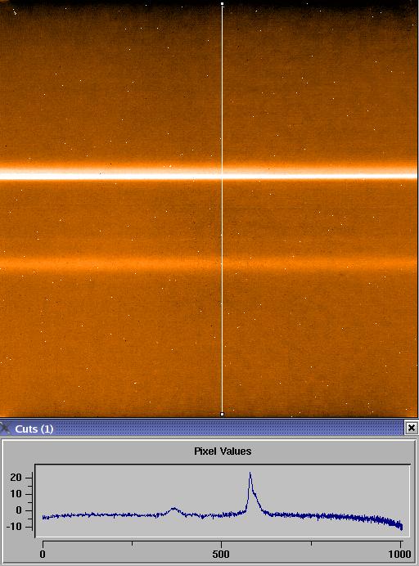Click the unlabeled tick between 500 and 1000
This screenshot has height=566, width=419.
point(311,543)
